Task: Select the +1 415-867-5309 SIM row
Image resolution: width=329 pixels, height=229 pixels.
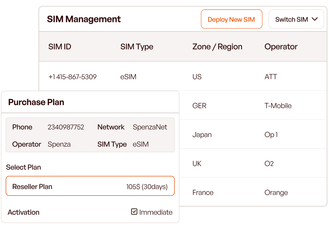Action: [x=73, y=77]
